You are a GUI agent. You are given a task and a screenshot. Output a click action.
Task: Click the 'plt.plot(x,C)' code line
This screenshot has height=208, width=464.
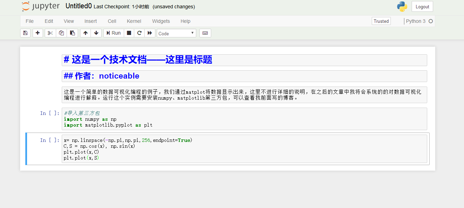point(81,152)
